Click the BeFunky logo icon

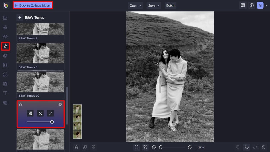(x=6, y=5)
